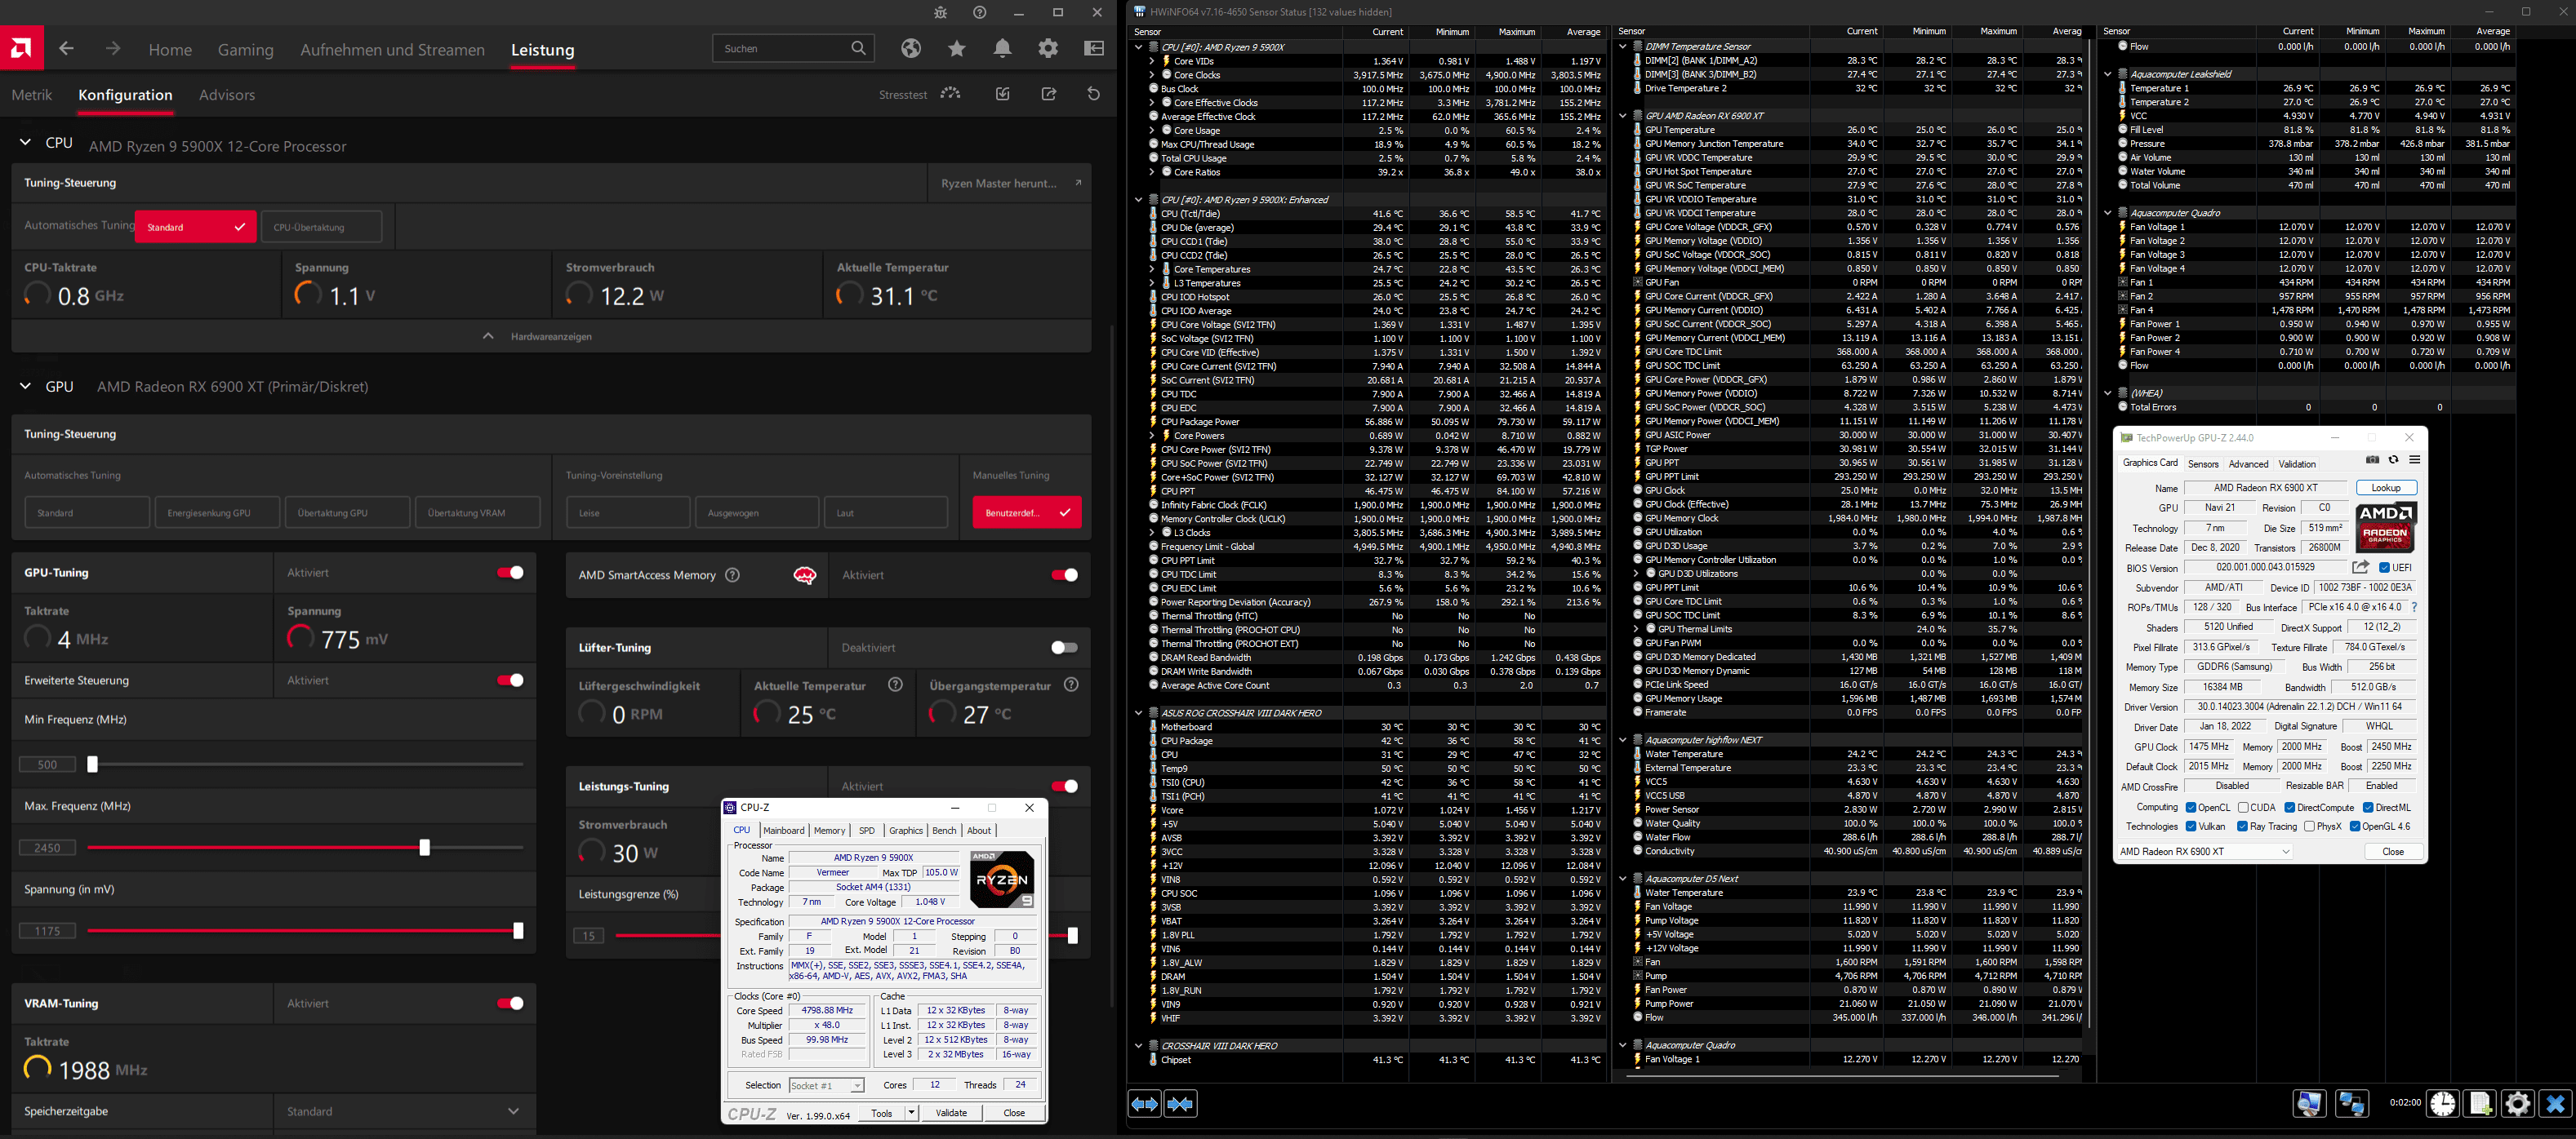Start the Stresstest icon
The width and height of the screenshot is (2576, 1139).
(x=951, y=94)
